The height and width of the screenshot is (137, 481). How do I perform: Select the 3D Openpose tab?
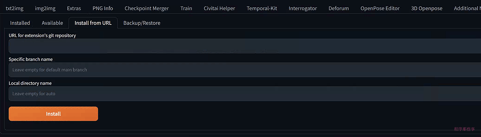click(427, 8)
